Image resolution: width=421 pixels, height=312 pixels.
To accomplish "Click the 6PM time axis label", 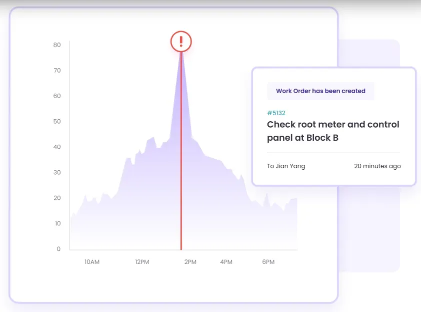I will pos(268,262).
